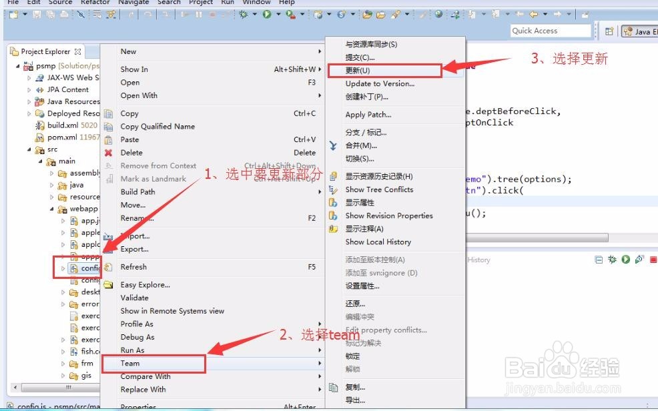Close the Project Explorer tab
The image size is (658, 411).
[x=77, y=51]
